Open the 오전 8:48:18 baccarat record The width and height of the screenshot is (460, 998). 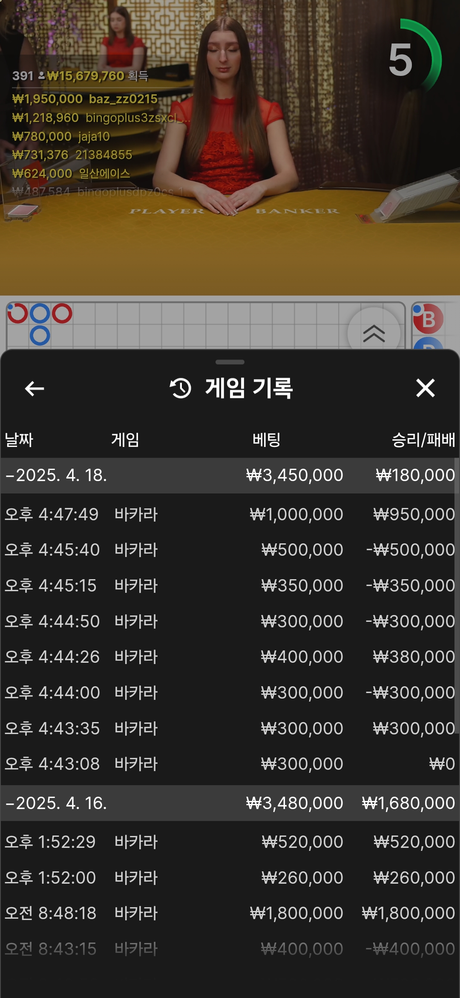[230, 913]
